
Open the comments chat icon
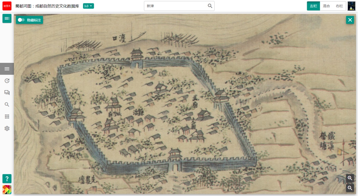pyautogui.click(x=7, y=93)
